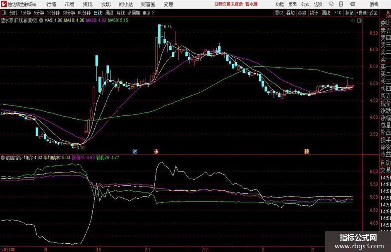Screen dimensions: 391x252
Task: Select the 月线 monthly tab
Action: [x=121, y=13]
